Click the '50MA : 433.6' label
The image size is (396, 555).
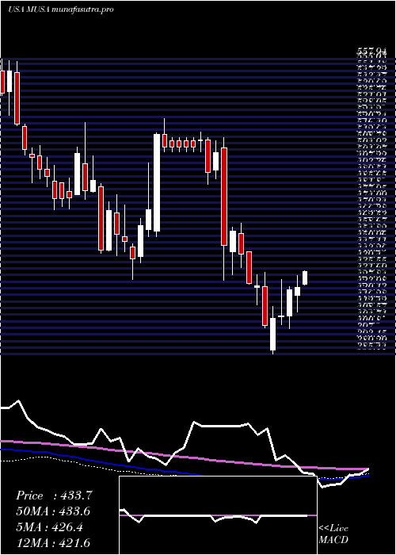[53, 511]
